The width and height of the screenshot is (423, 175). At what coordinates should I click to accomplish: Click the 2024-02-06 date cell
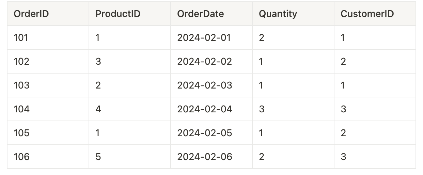[211, 157]
